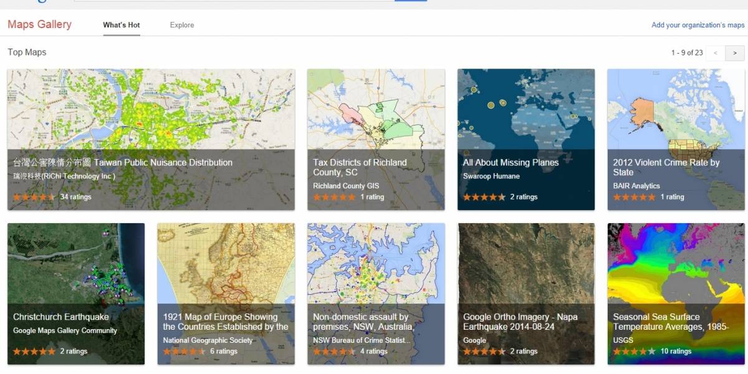Image resolution: width=748 pixels, height=374 pixels.
Task: Open 2012 Violent Crime Rate by State map
Action: [x=676, y=140]
